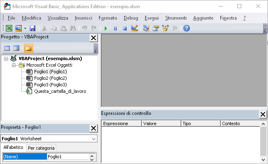Screen dimensions: 268x164
Task: Run macro with green play button
Action: (106, 28)
